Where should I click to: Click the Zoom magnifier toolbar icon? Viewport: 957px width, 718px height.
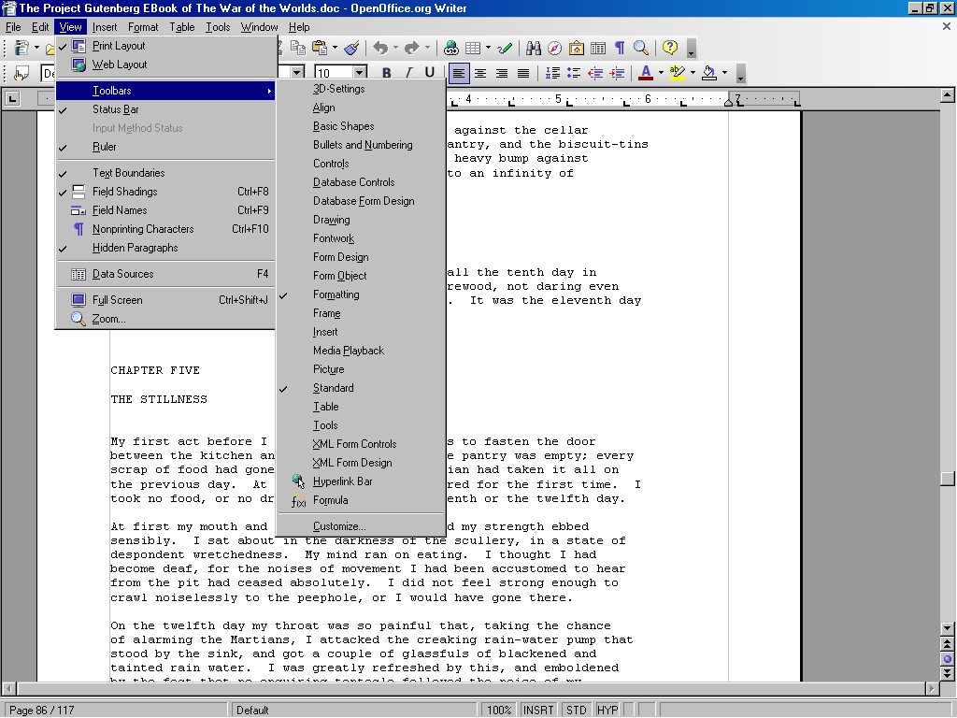[x=641, y=48]
